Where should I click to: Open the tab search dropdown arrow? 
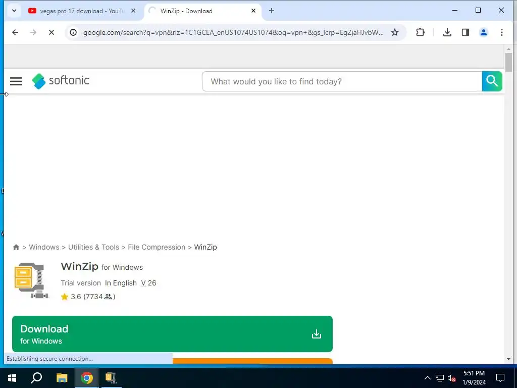(14, 11)
